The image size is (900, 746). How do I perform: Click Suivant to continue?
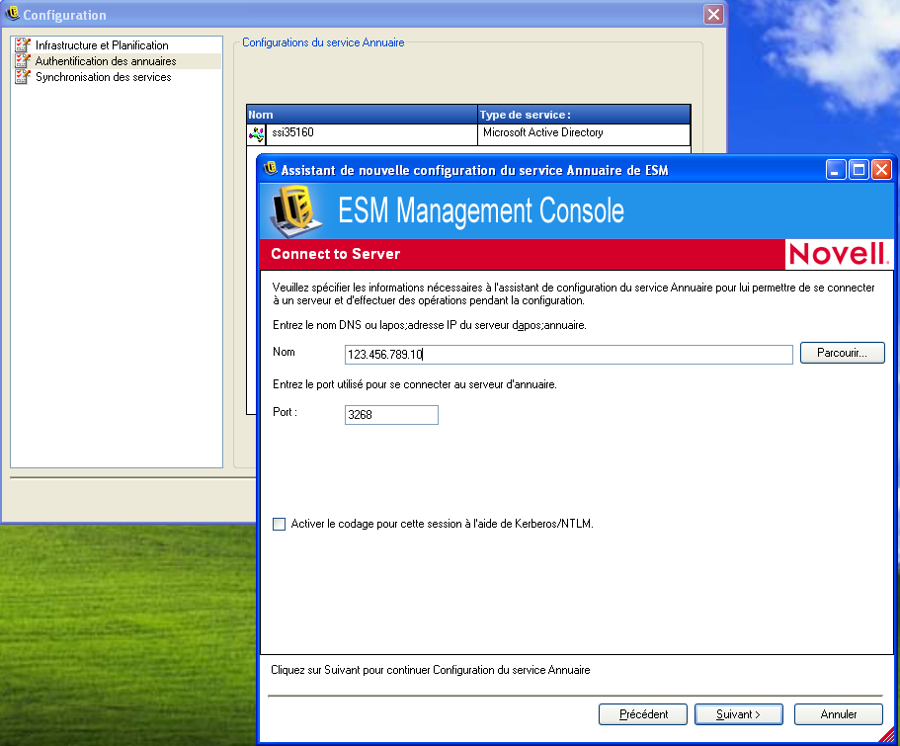(x=738, y=714)
